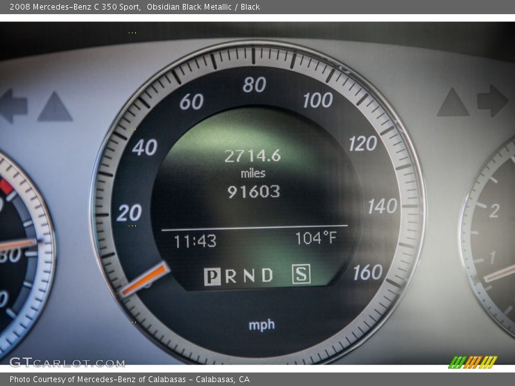This screenshot has height=386, width=515.
Task: Click the D gear letter
Action: 267,275
